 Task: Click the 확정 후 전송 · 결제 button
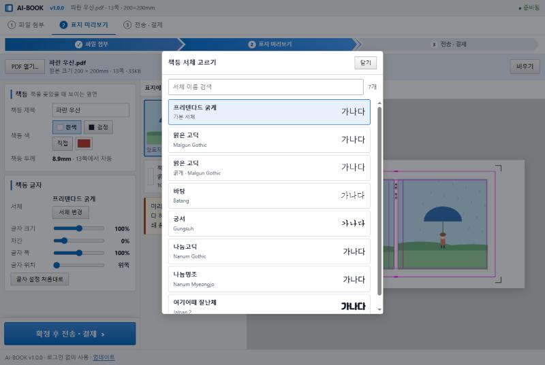[x=70, y=334]
